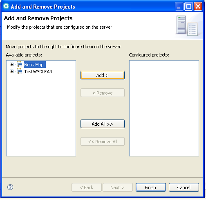Maximize the dialog window

[188, 7]
